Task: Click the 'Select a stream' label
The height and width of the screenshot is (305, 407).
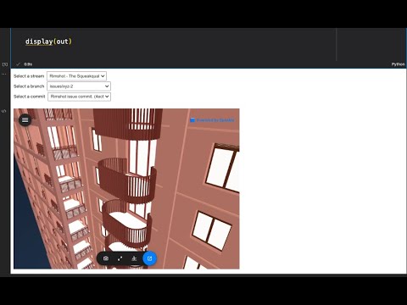Action: click(x=29, y=76)
